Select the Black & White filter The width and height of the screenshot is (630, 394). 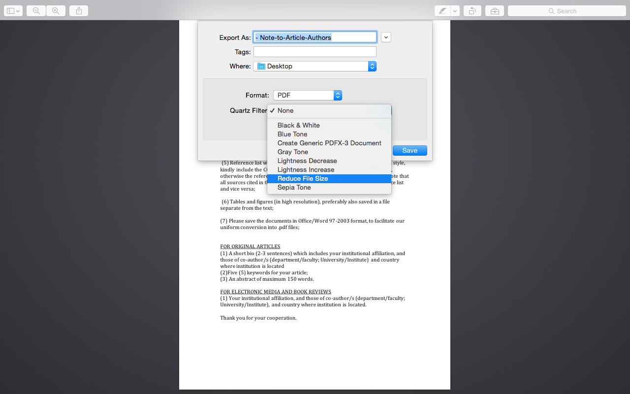pos(299,126)
